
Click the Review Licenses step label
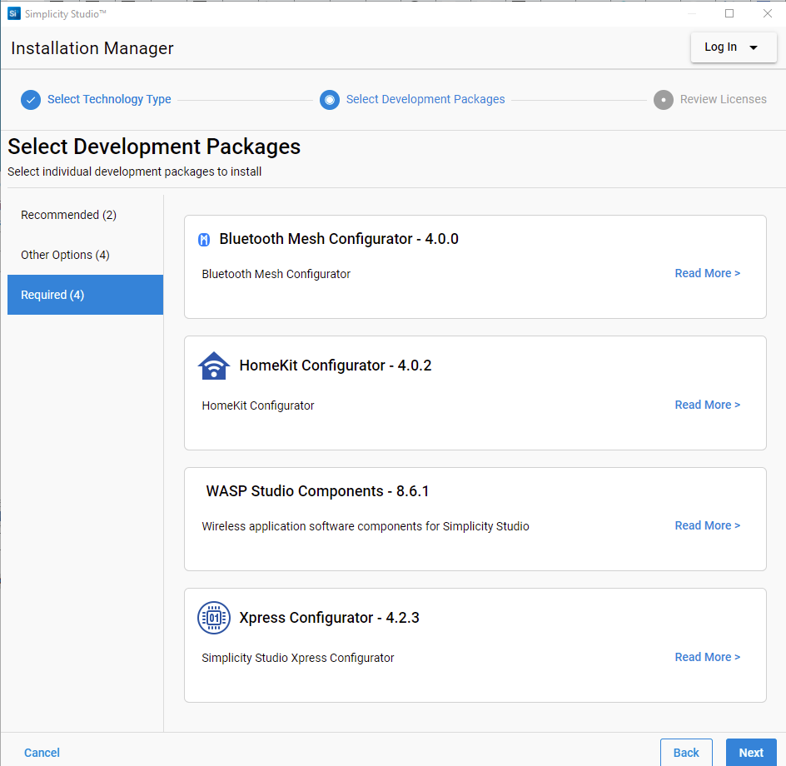pos(724,99)
